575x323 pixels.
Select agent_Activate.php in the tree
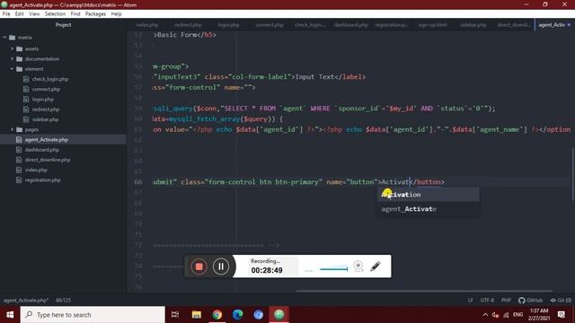pyautogui.click(x=46, y=140)
